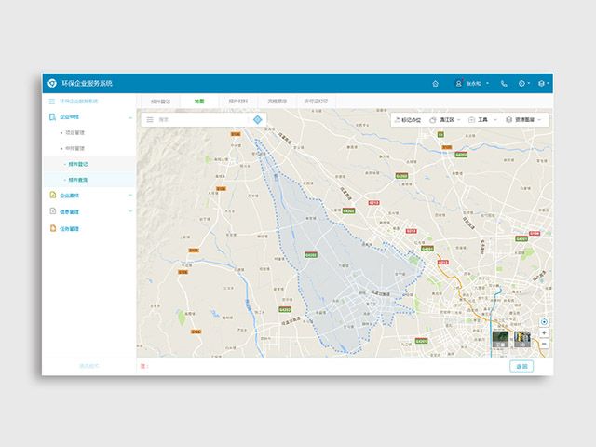596x447 pixels.
Task: Click the 返回 button at bottom right
Action: pyautogui.click(x=521, y=366)
